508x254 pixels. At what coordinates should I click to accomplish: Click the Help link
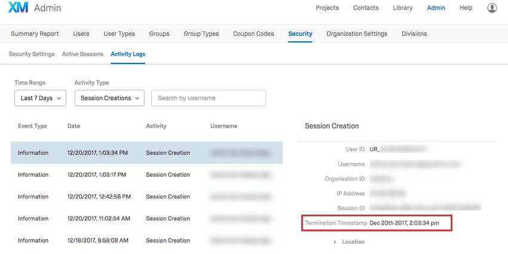[466, 8]
